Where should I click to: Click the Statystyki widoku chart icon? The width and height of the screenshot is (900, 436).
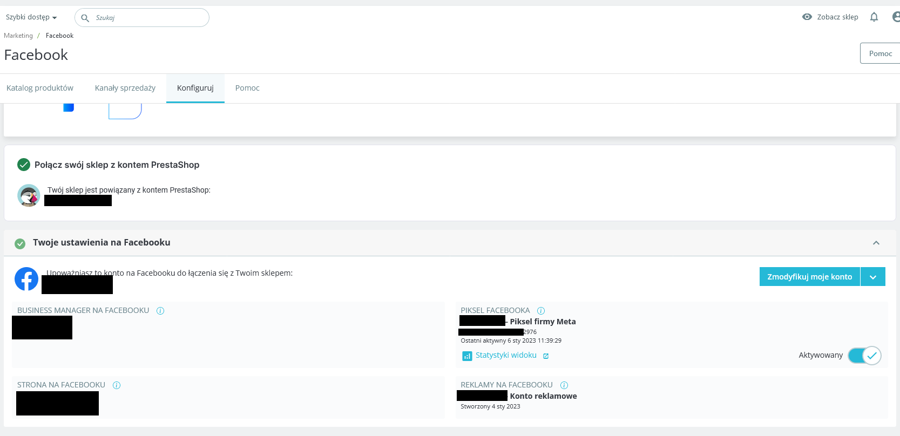(x=467, y=356)
